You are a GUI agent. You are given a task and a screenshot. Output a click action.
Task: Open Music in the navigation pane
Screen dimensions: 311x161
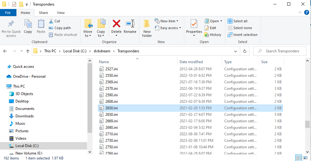(17, 124)
